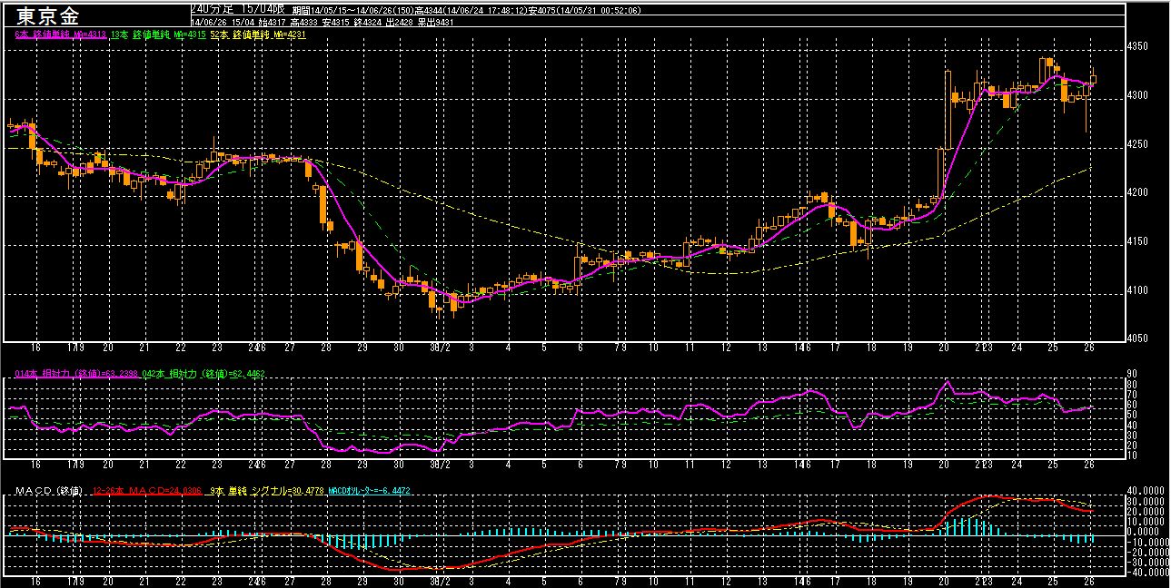
Task: Open the 13本 終値単純 MA=4315 legend
Action: click(x=158, y=34)
